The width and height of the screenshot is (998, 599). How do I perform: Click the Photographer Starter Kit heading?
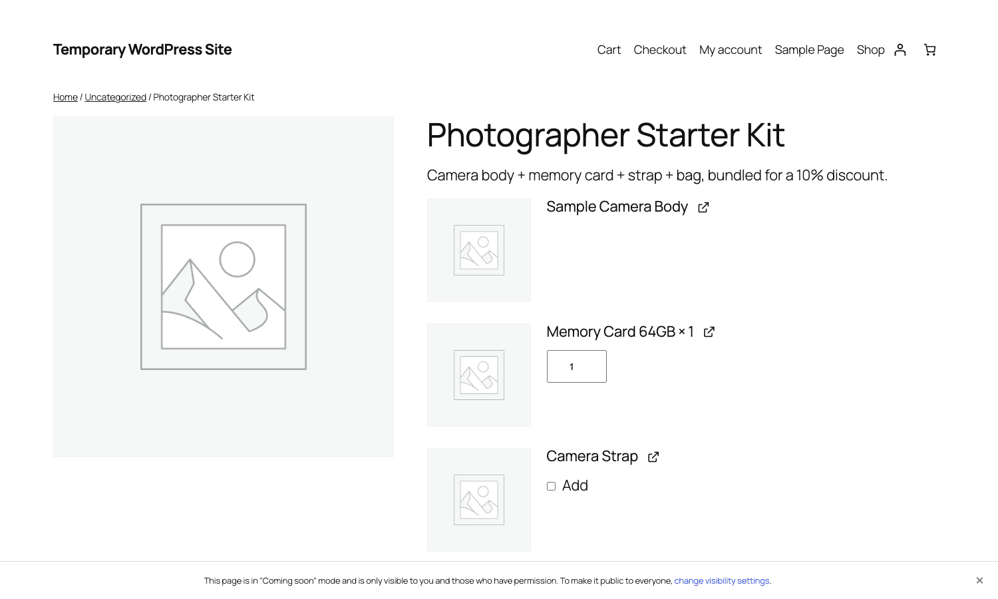click(605, 136)
